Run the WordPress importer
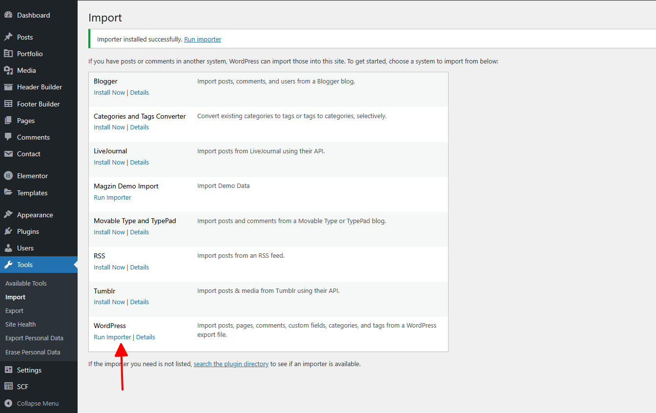Screen dimensions: 656x413 click(x=112, y=337)
